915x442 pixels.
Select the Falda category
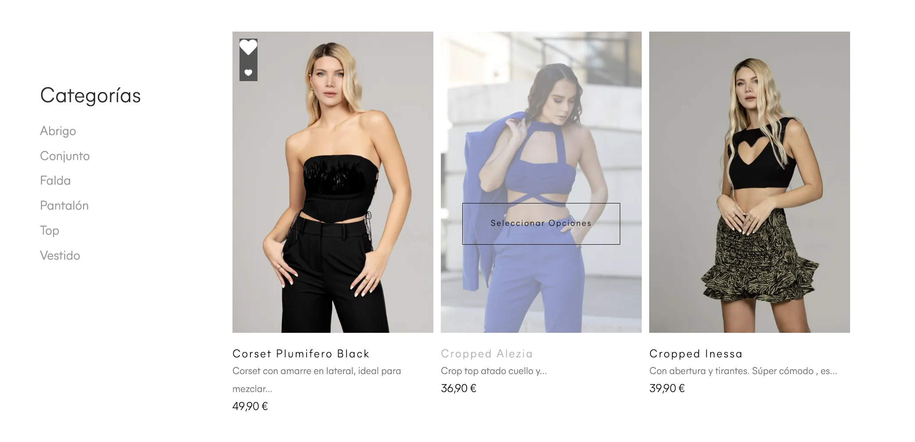(55, 181)
